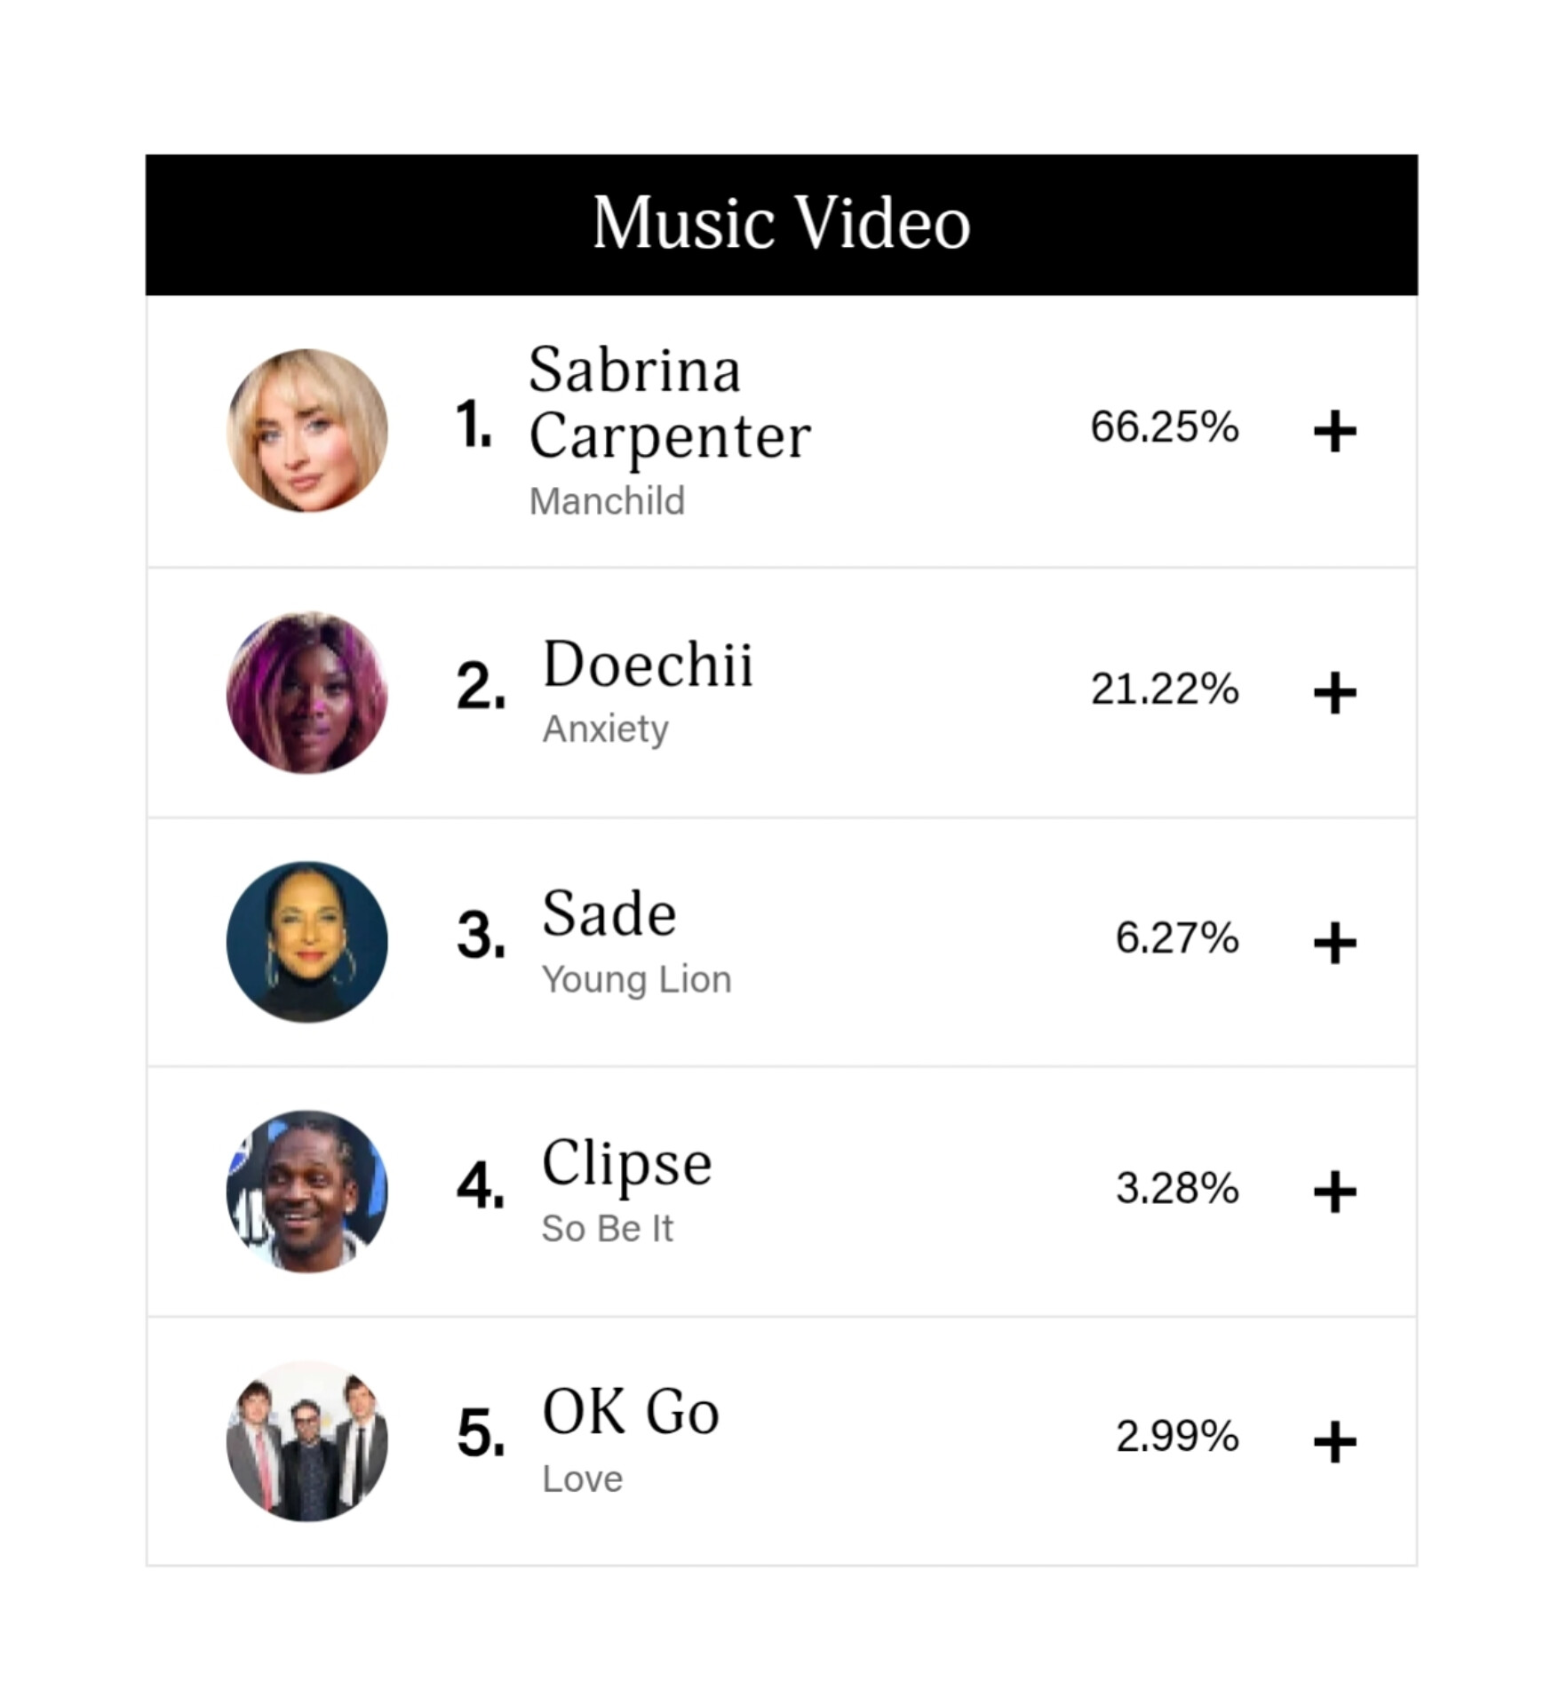Expand the Clipse row plus icon
1560x1706 pixels.
tap(1334, 1192)
